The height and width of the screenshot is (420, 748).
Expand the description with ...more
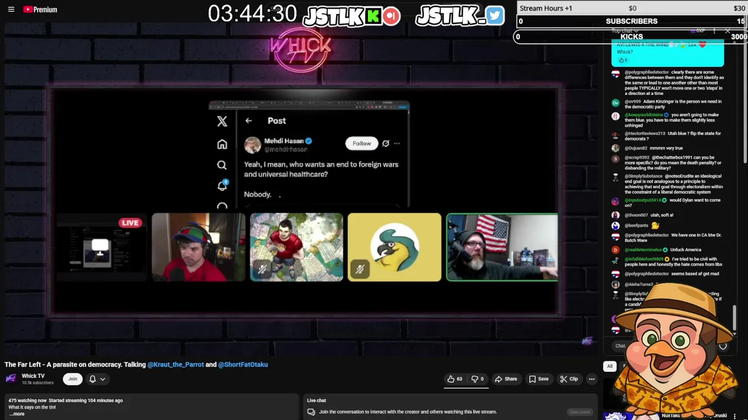17,414
